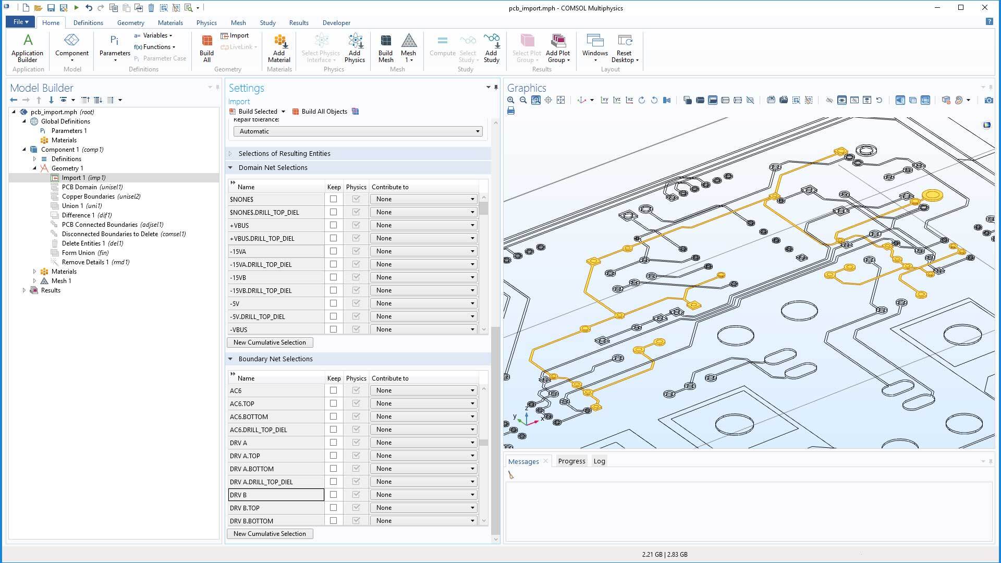Enable Keep for the AC6 boundary selection
Image resolution: width=1001 pixels, height=563 pixels.
[334, 390]
